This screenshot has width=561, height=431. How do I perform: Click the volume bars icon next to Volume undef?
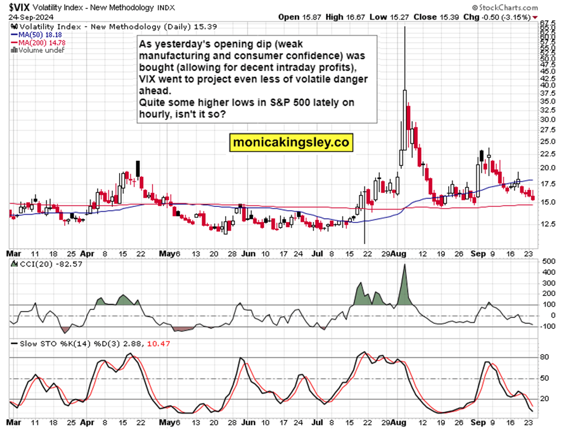tap(14, 50)
